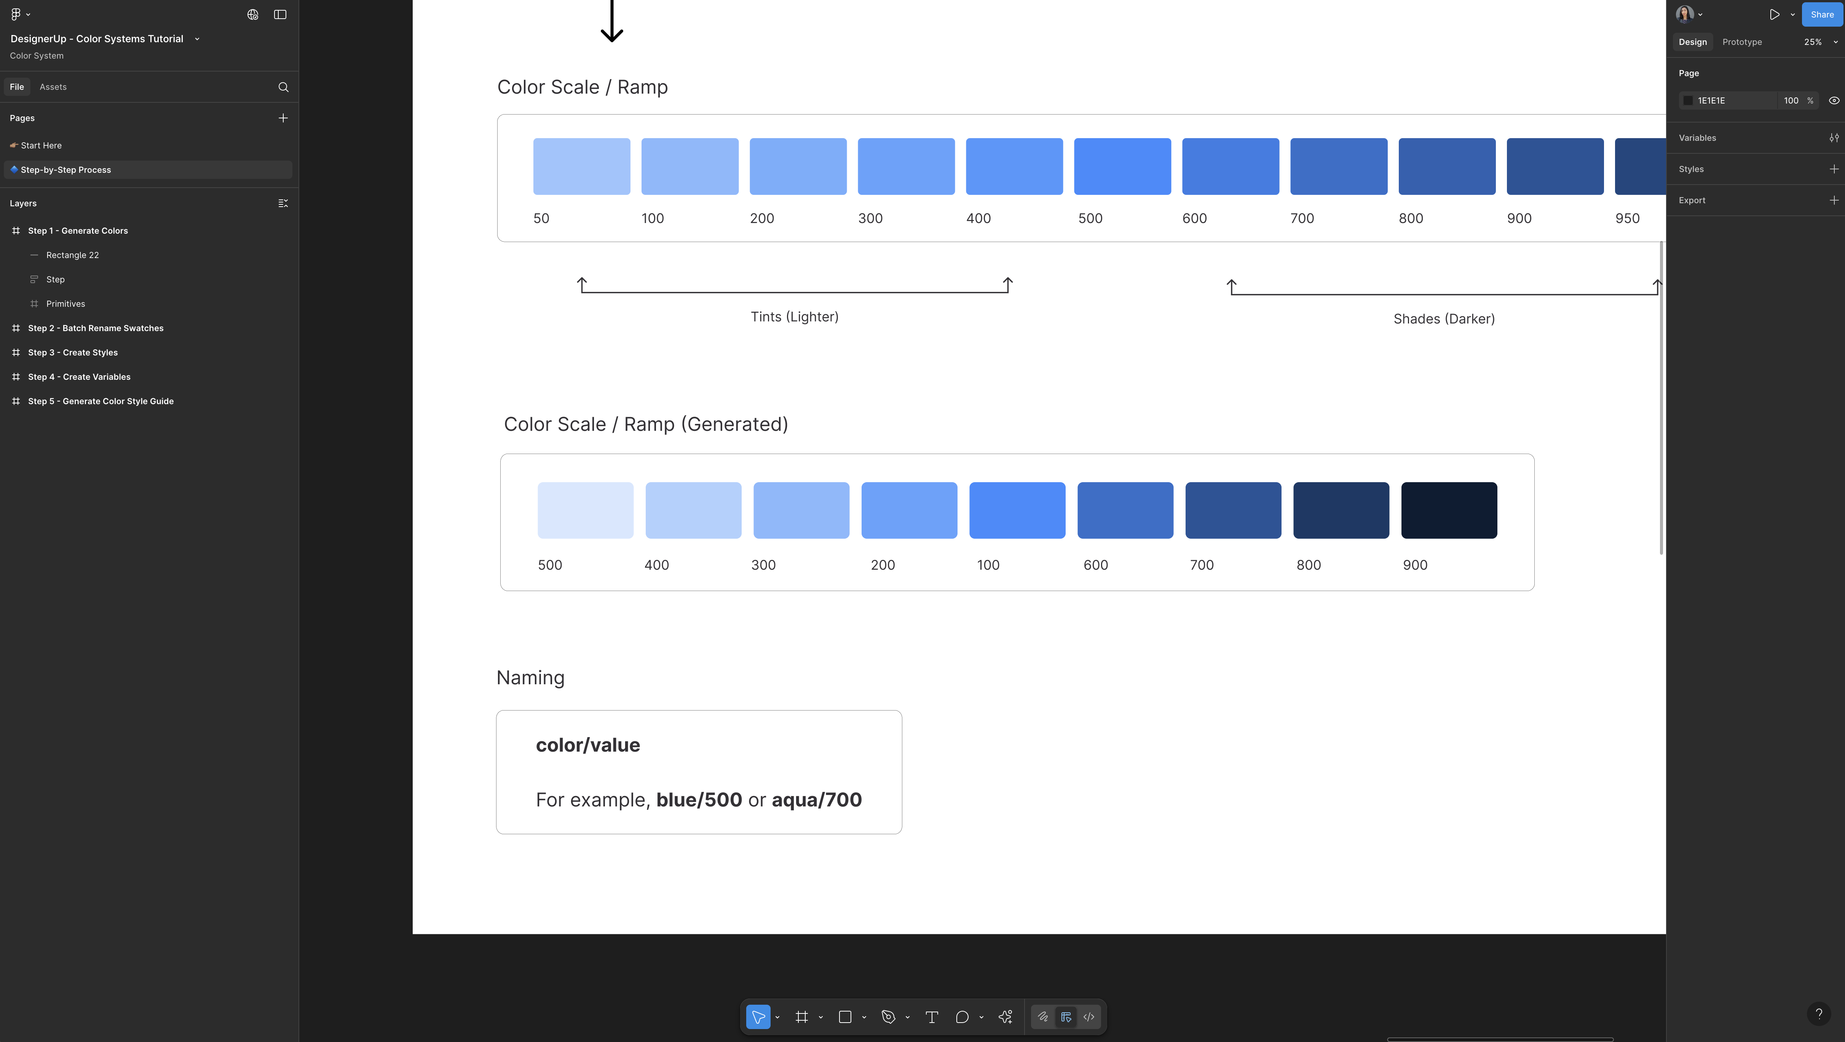This screenshot has height=1042, width=1845.
Task: Select the Frame tool in the toolbar
Action: pos(801,1017)
